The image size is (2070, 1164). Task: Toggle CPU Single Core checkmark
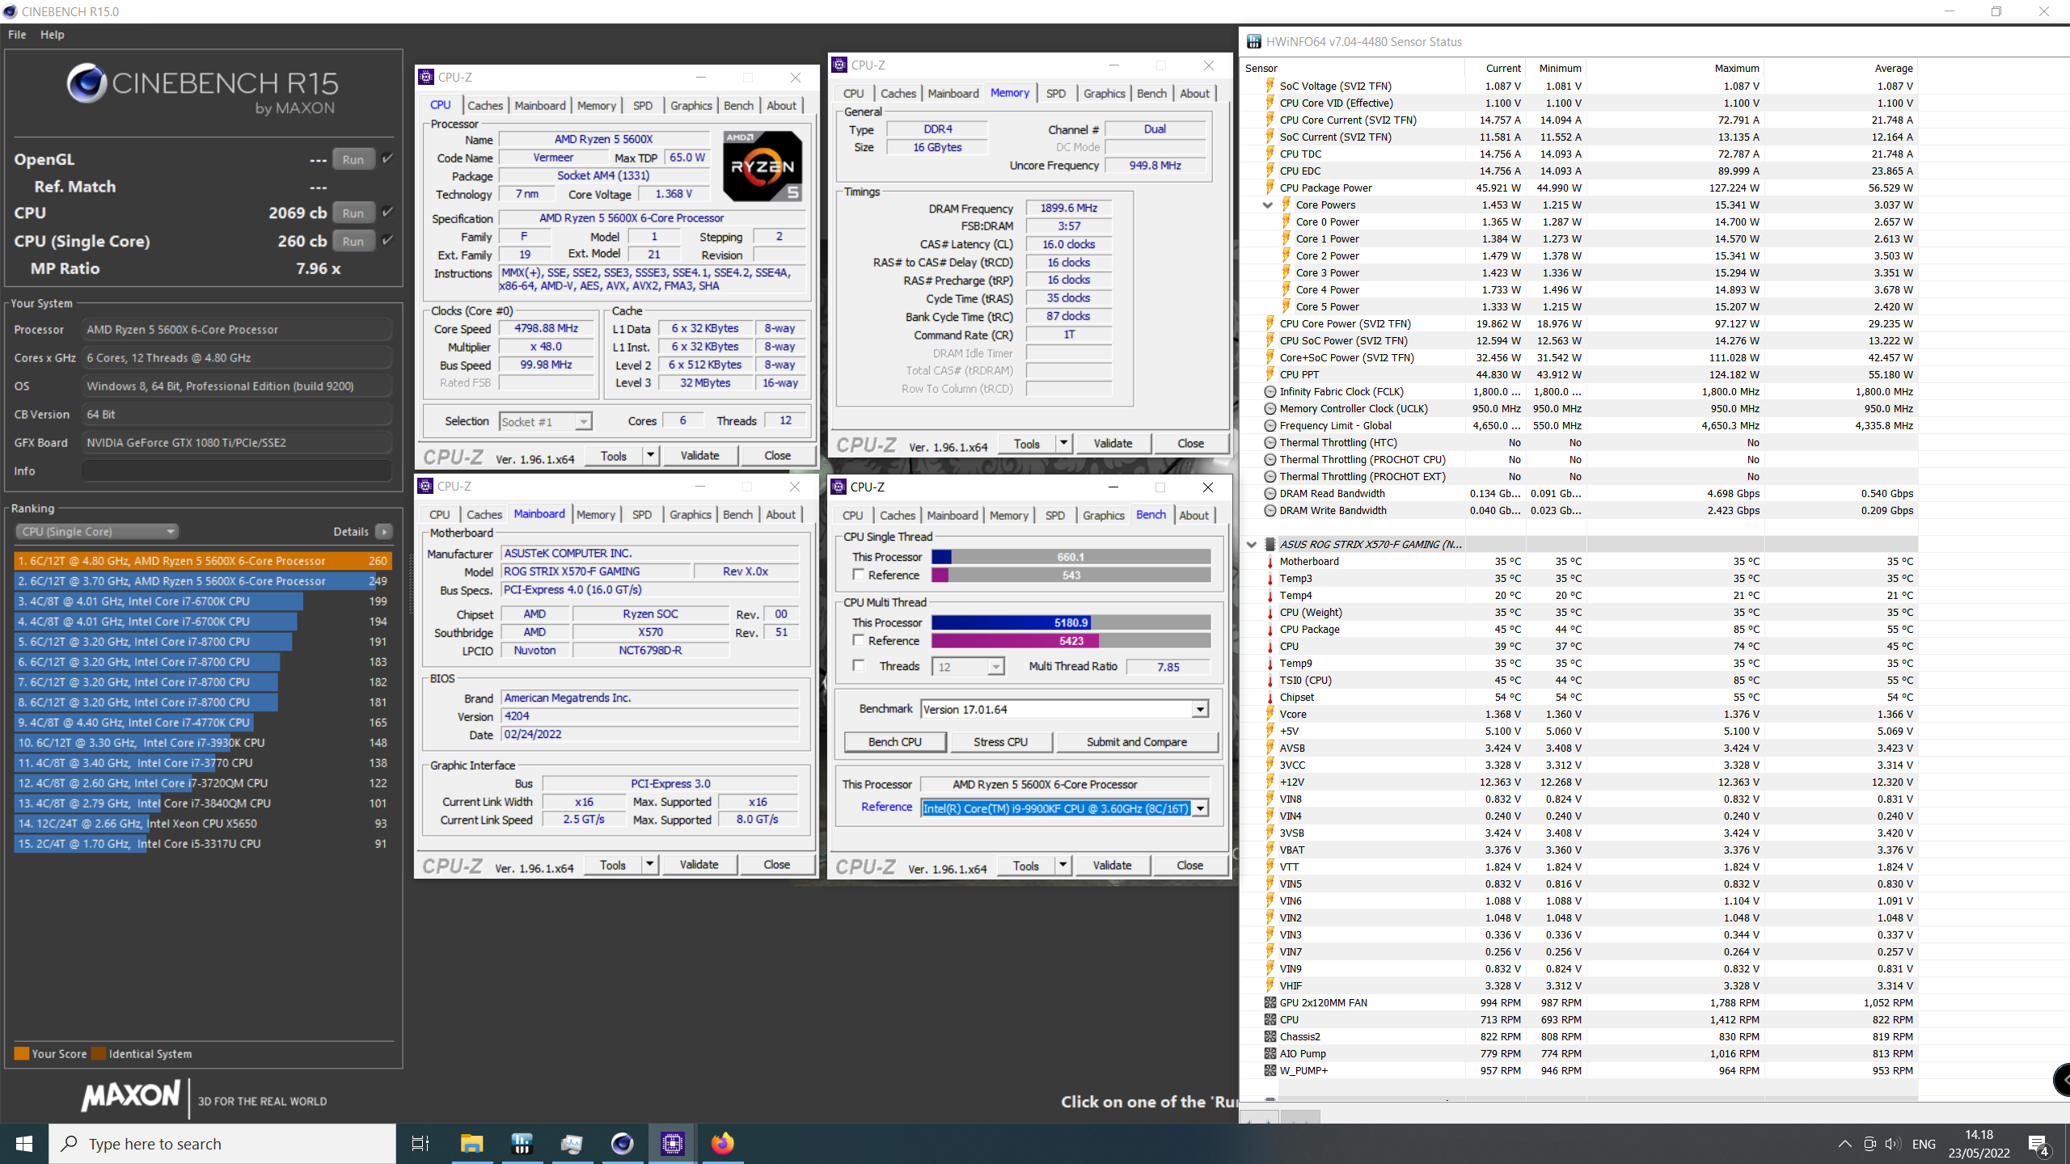388,240
